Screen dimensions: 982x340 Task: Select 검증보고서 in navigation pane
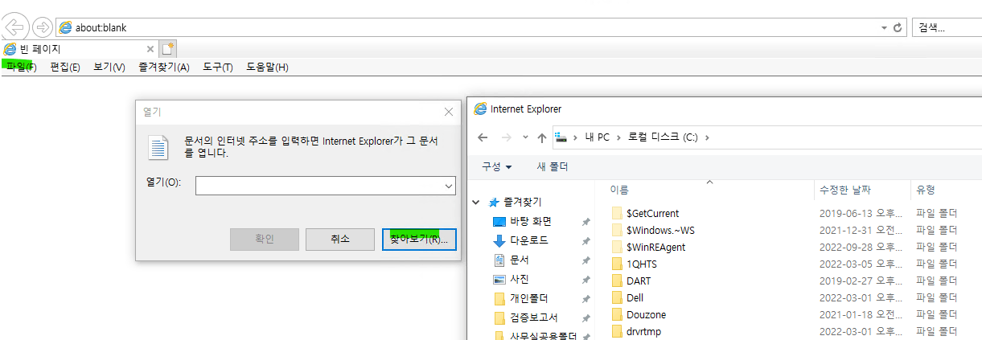tap(534, 317)
